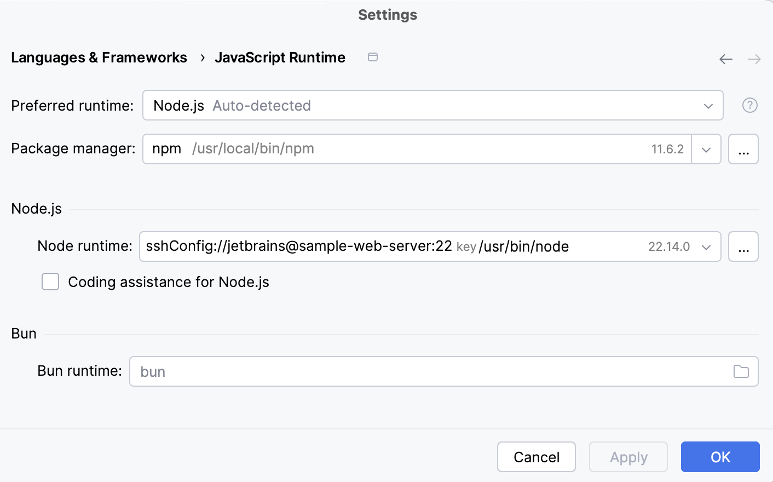Click the Apply button

click(x=628, y=457)
